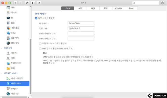Select the 볼륨 volume icon

(8, 23)
